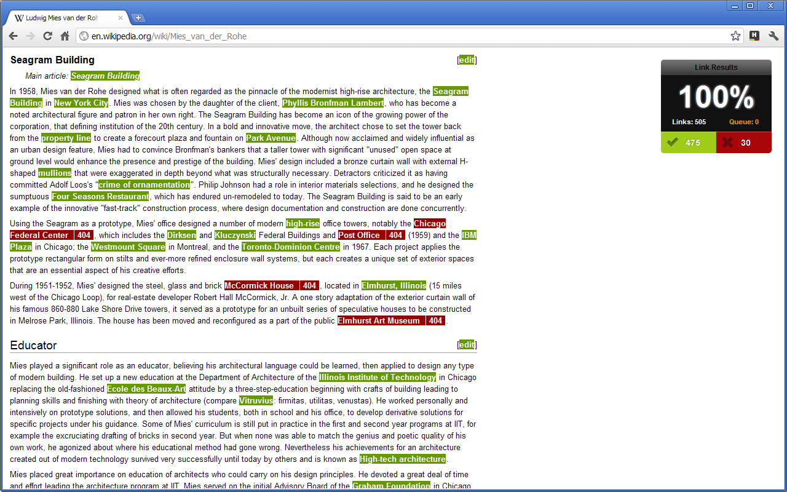Image resolution: width=787 pixels, height=492 pixels.
Task: Reload the current Wikipedia page
Action: [47, 36]
